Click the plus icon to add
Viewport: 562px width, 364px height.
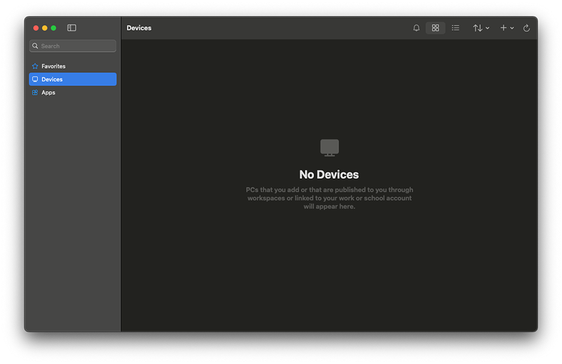point(503,28)
